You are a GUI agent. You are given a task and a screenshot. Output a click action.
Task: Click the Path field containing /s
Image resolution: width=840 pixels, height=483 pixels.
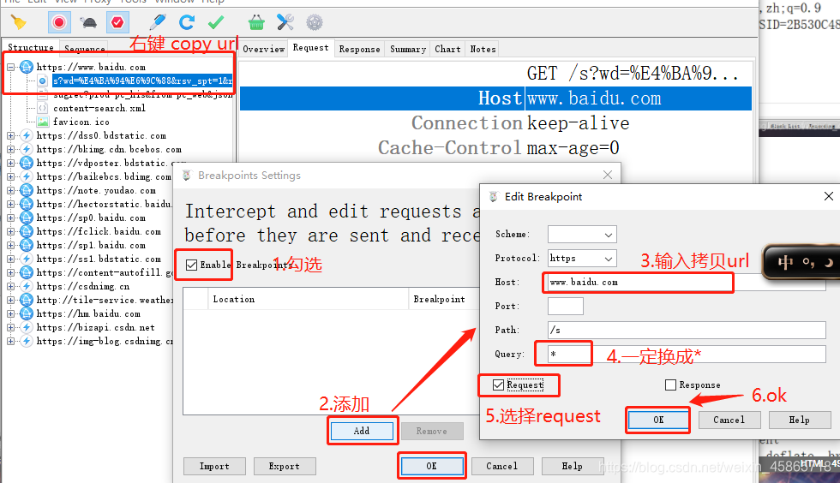click(687, 330)
